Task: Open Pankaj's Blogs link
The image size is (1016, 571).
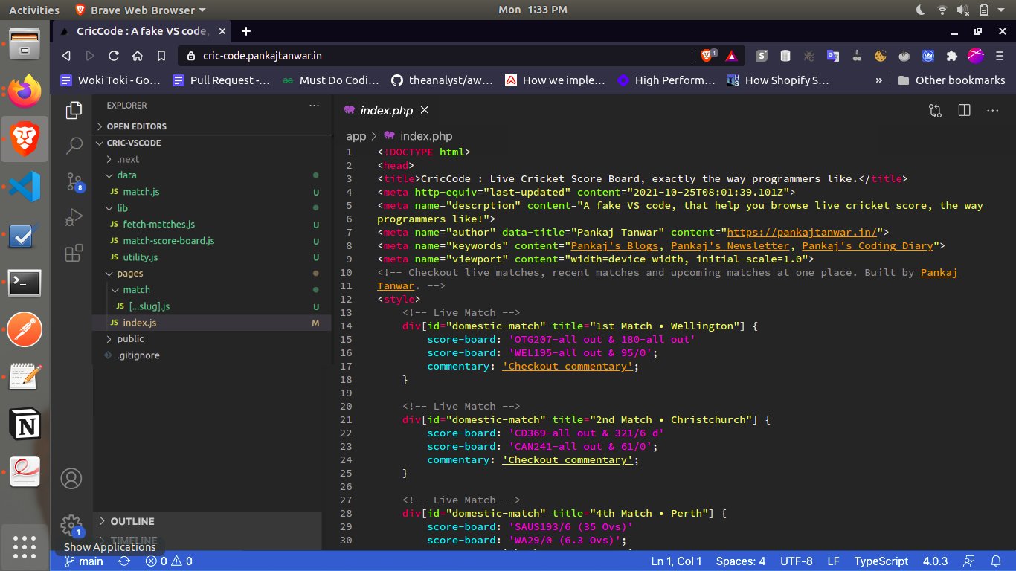Action: pyautogui.click(x=614, y=245)
